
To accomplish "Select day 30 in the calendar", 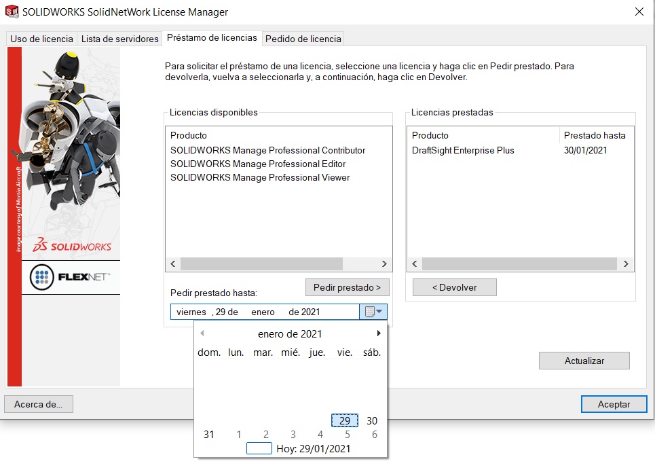I will click(x=372, y=420).
